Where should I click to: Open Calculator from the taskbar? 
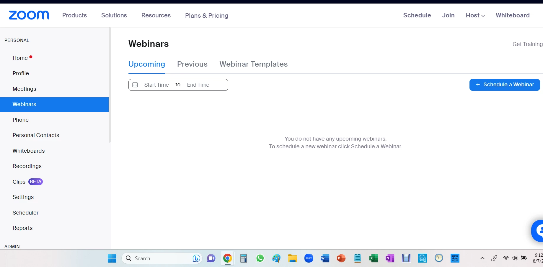point(244,258)
